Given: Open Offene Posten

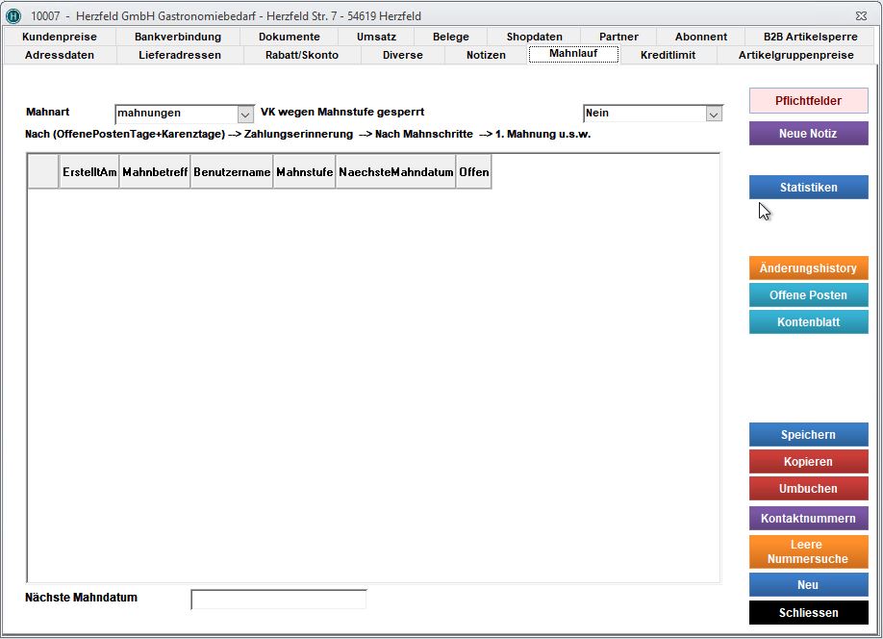Looking at the screenshot, I should point(808,295).
